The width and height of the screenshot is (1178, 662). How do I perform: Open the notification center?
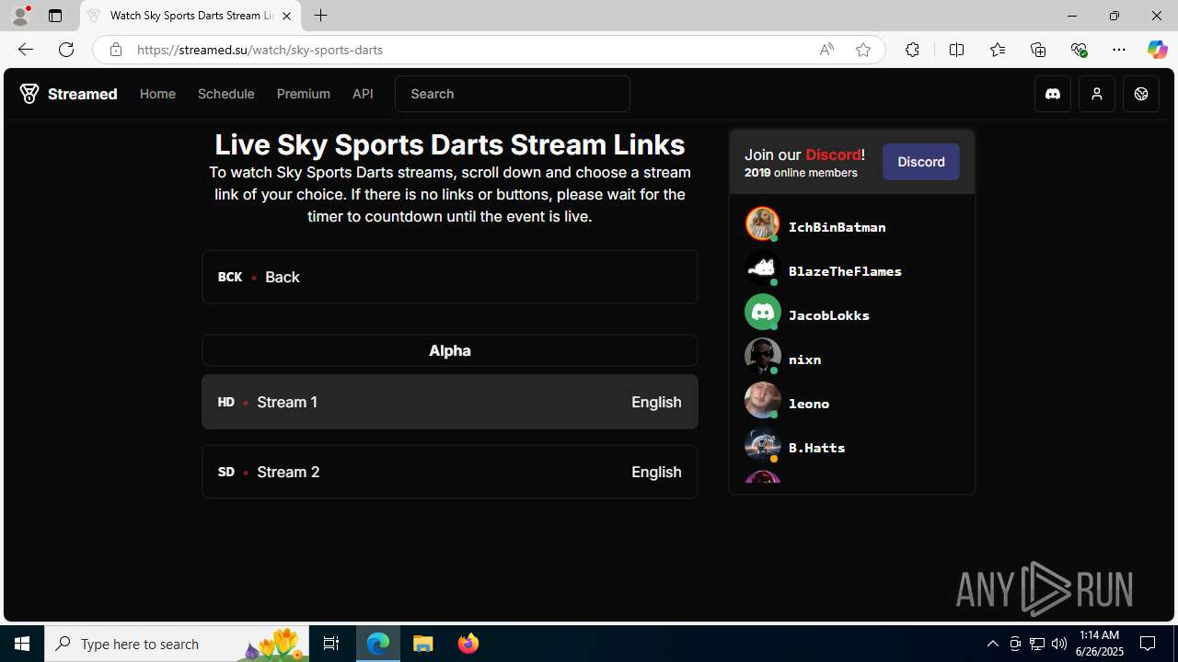(1149, 644)
